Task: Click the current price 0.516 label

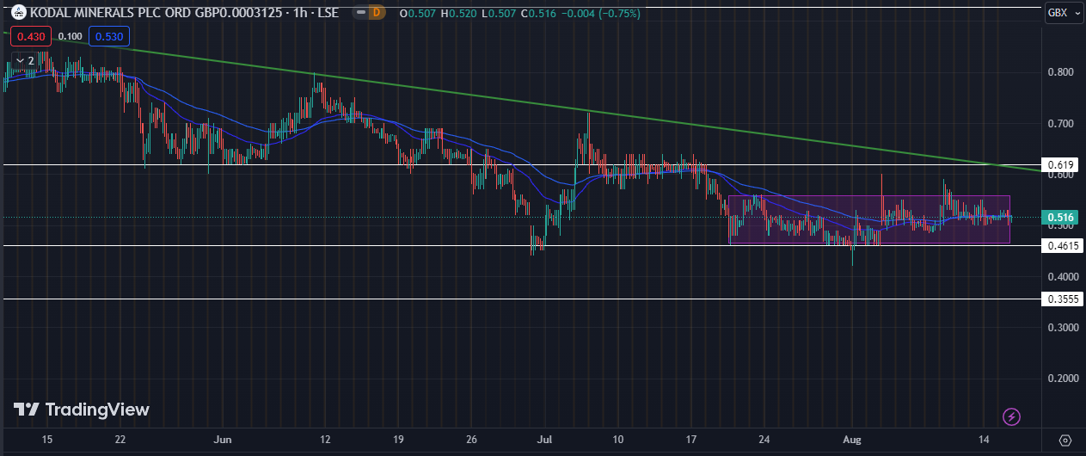Action: click(x=1062, y=218)
